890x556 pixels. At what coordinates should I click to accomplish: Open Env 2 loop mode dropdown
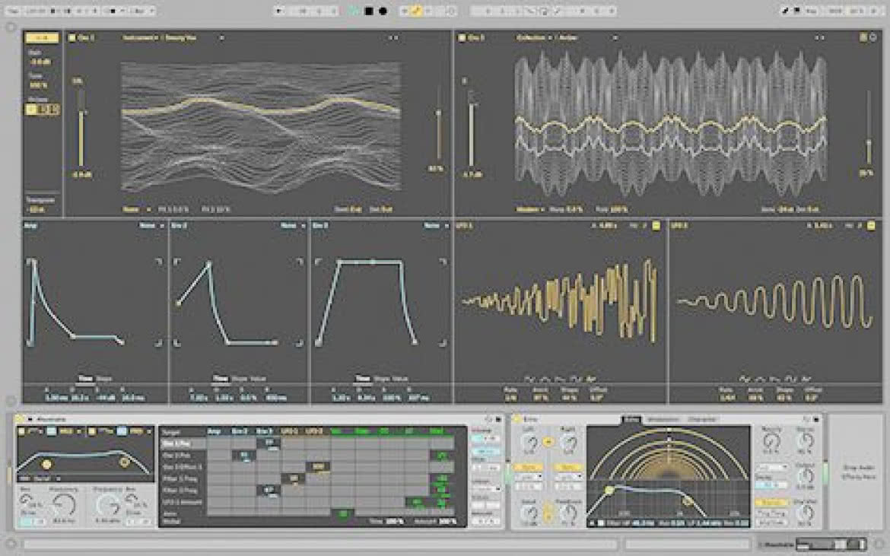click(293, 226)
